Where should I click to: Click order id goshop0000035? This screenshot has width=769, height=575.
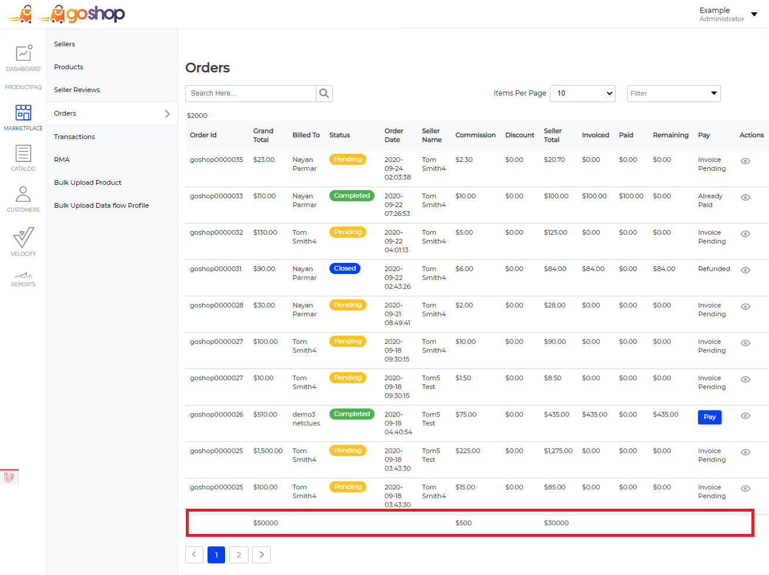(216, 160)
